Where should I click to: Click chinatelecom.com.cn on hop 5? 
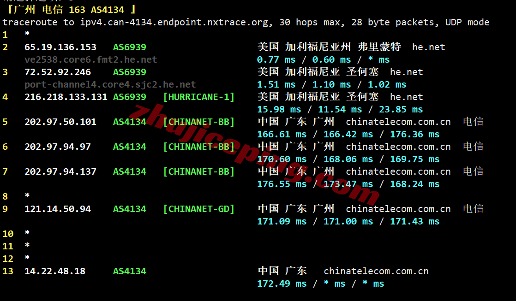coord(398,122)
